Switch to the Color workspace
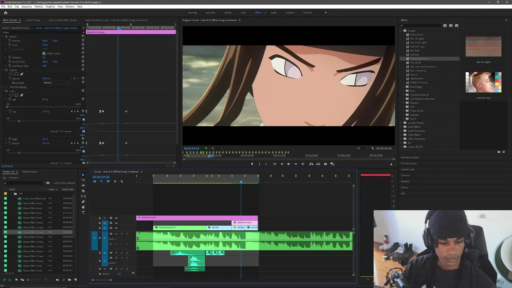Image resolution: width=512 pixels, height=288 pixels. (243, 12)
